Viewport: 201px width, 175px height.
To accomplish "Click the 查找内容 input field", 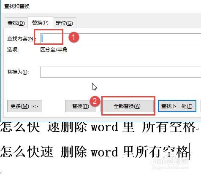I will pos(120,39).
